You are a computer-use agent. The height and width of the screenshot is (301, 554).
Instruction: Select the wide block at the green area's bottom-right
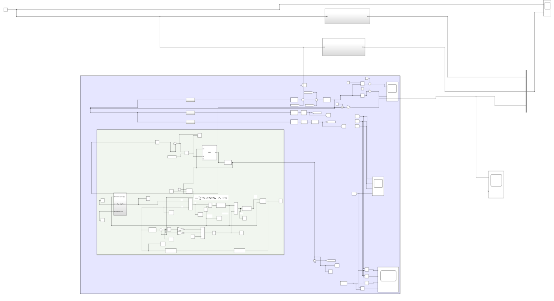(239, 251)
